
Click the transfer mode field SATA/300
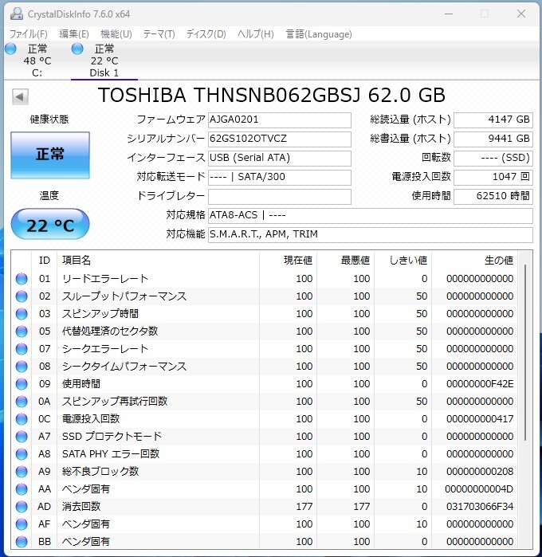point(279,177)
